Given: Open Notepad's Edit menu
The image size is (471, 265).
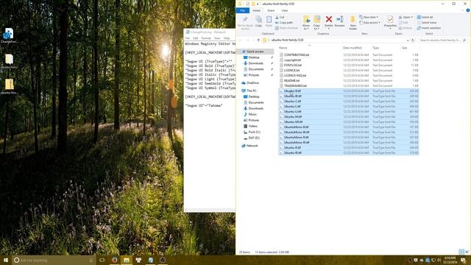Looking at the screenshot, I should [x=196, y=38].
